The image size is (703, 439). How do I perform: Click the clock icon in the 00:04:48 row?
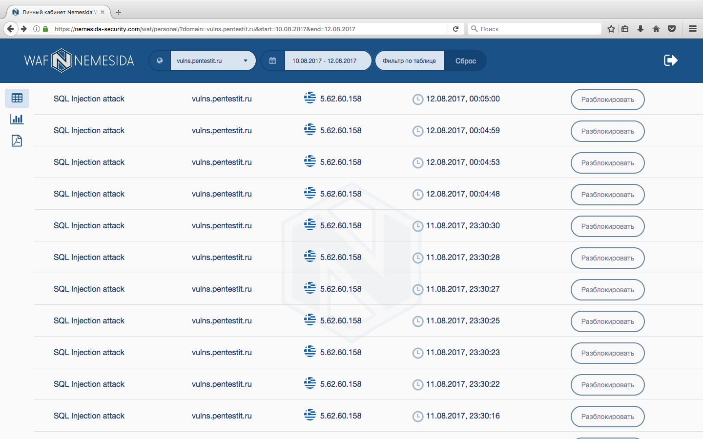(x=418, y=195)
